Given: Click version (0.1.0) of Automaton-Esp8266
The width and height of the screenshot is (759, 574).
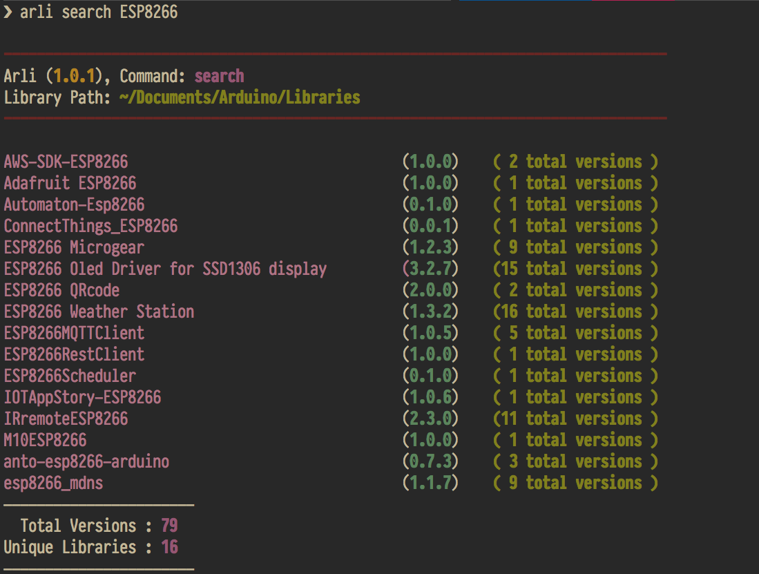Looking at the screenshot, I should click(x=430, y=204).
